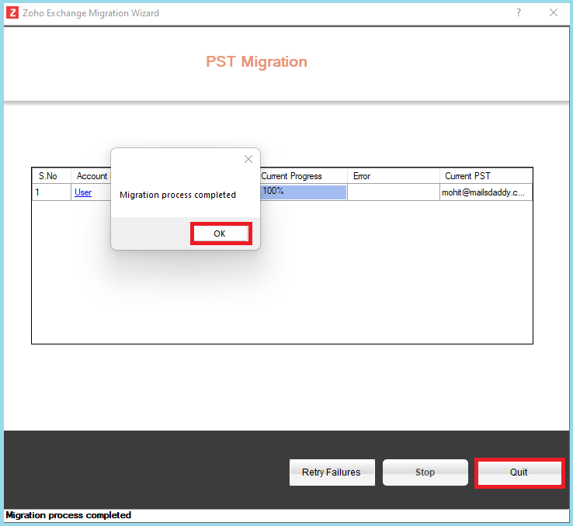Click 'Migration process completed' status bar text
The image size is (573, 526).
pos(68,515)
